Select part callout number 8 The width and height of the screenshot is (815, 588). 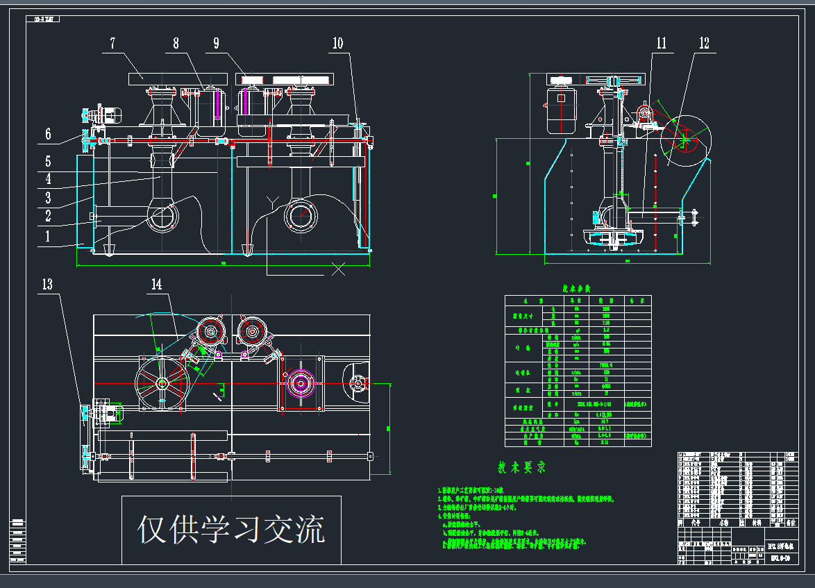(x=176, y=44)
